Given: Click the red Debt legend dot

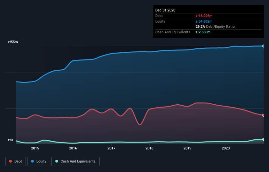Looking at the screenshot, I should coord(10,161).
